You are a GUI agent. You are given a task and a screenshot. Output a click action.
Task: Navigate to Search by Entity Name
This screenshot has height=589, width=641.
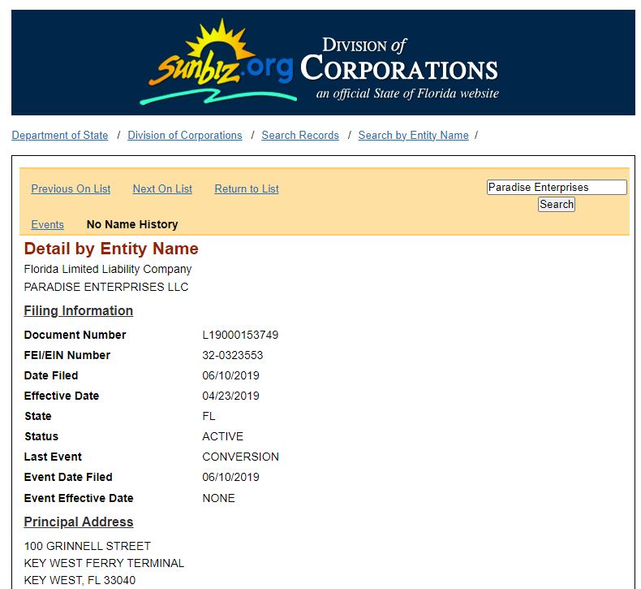pos(413,136)
